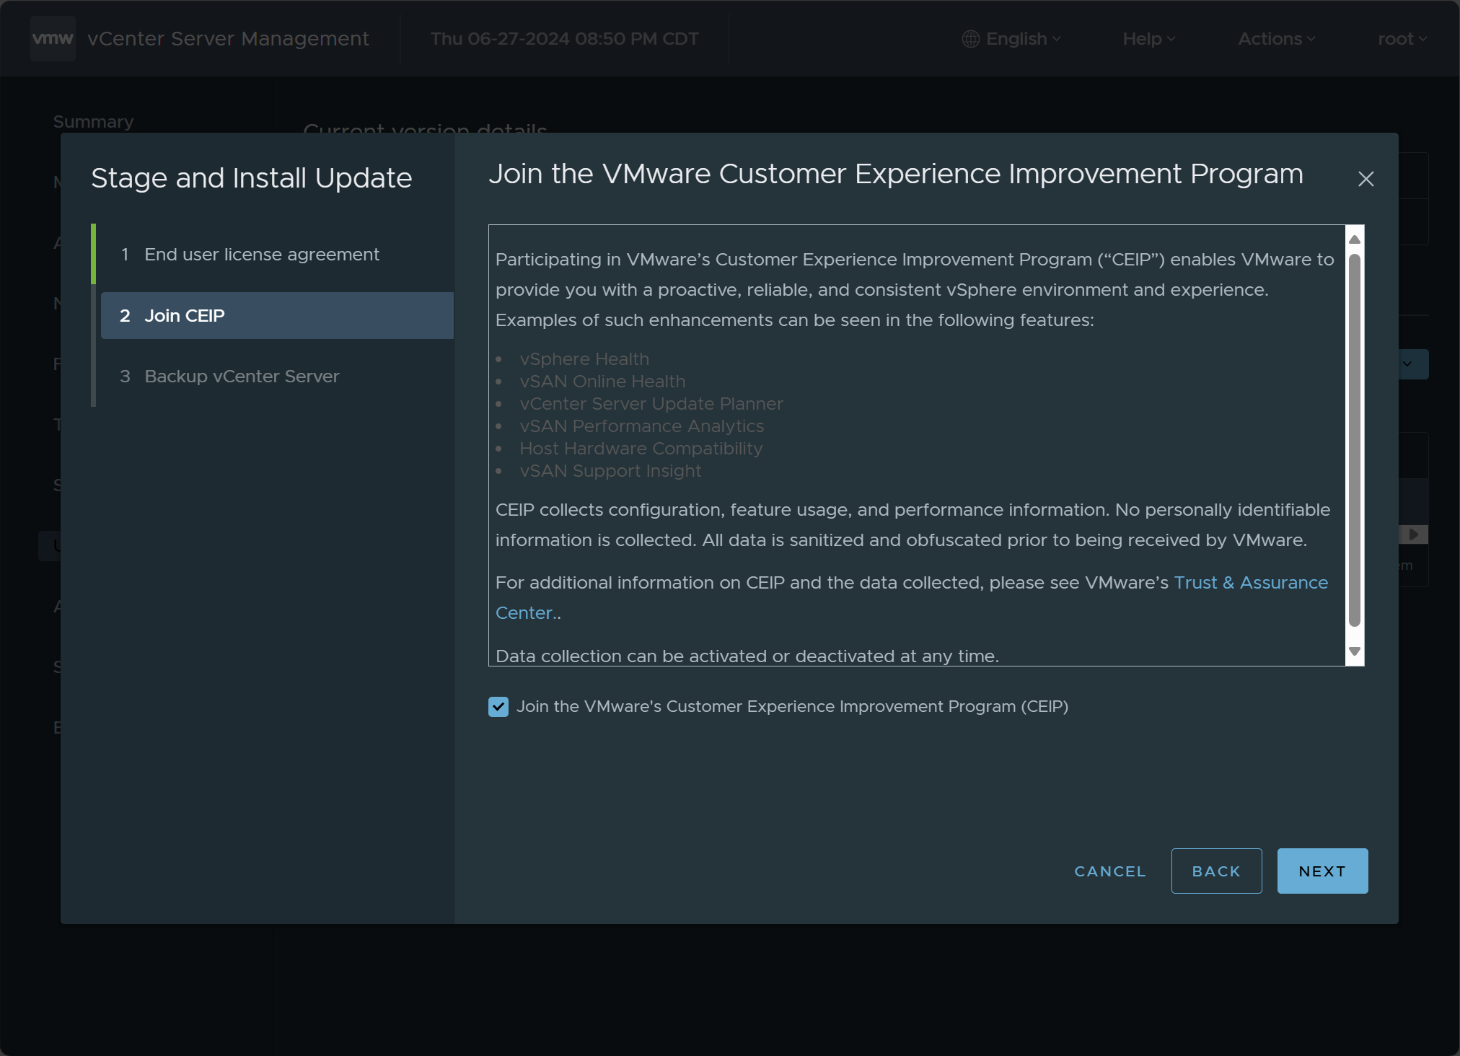Click the globe language icon
Viewport: 1460px width, 1056px height.
pos(970,39)
